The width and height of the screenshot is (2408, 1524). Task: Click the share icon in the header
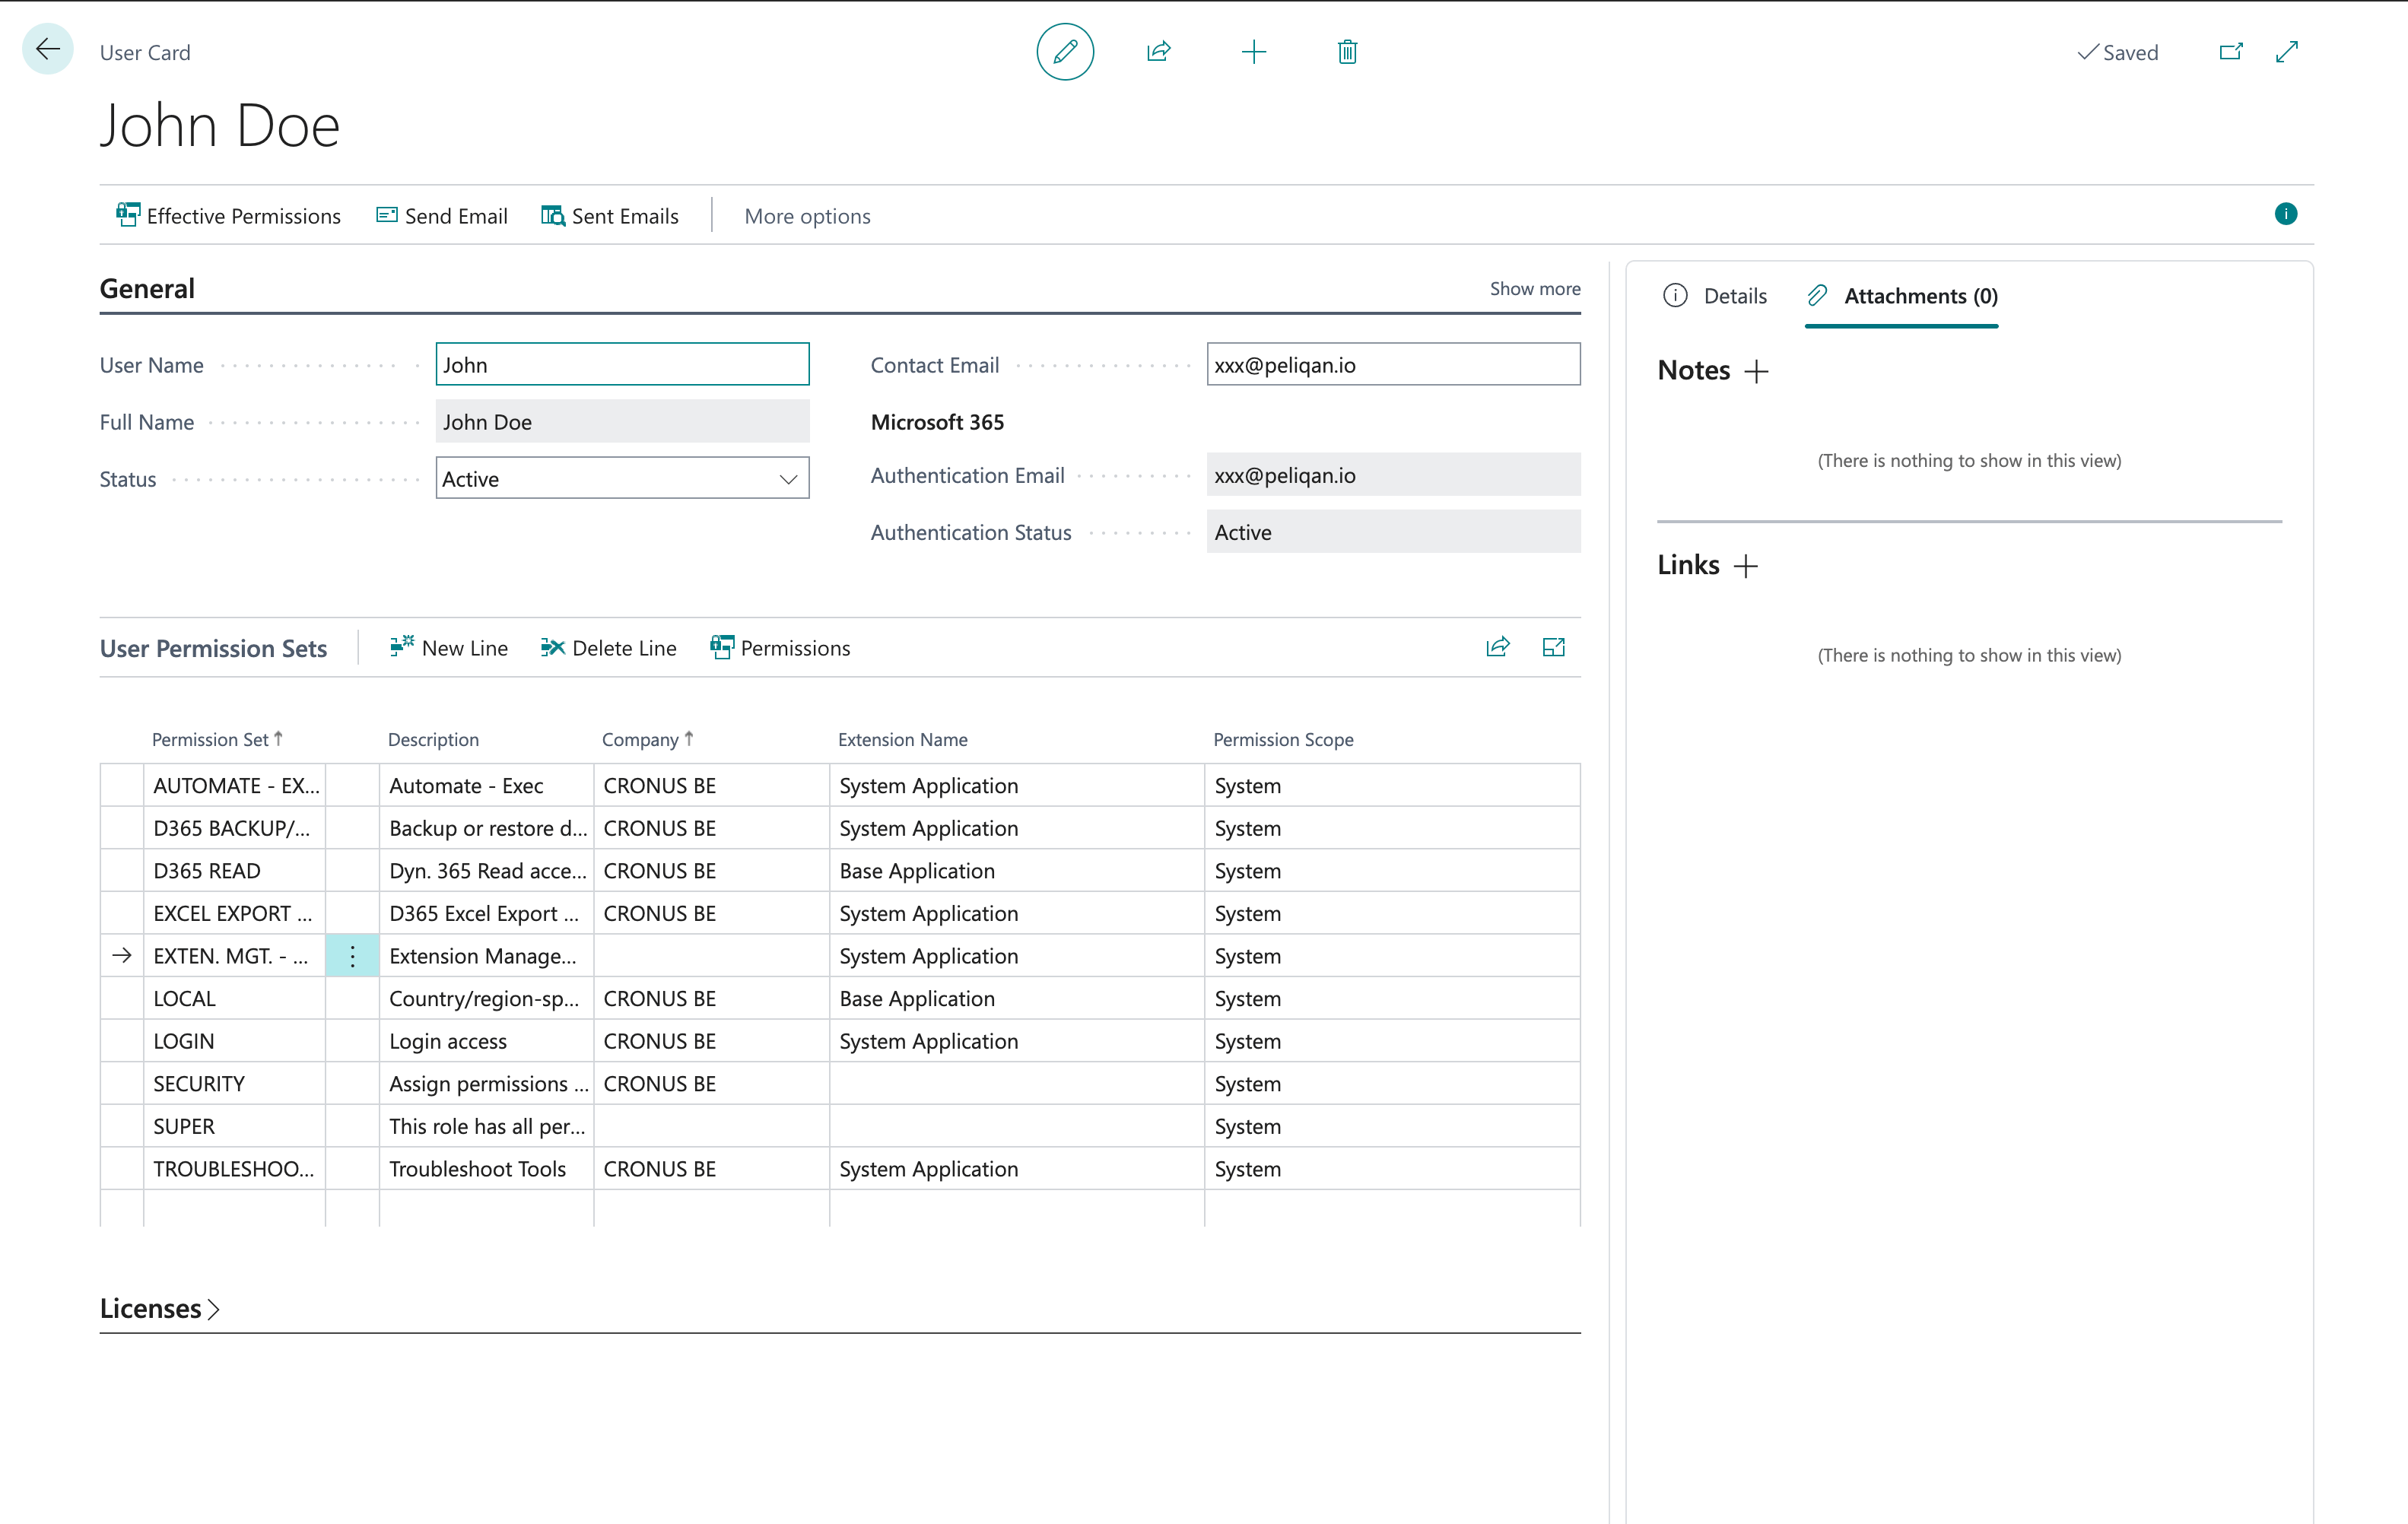coord(1158,51)
